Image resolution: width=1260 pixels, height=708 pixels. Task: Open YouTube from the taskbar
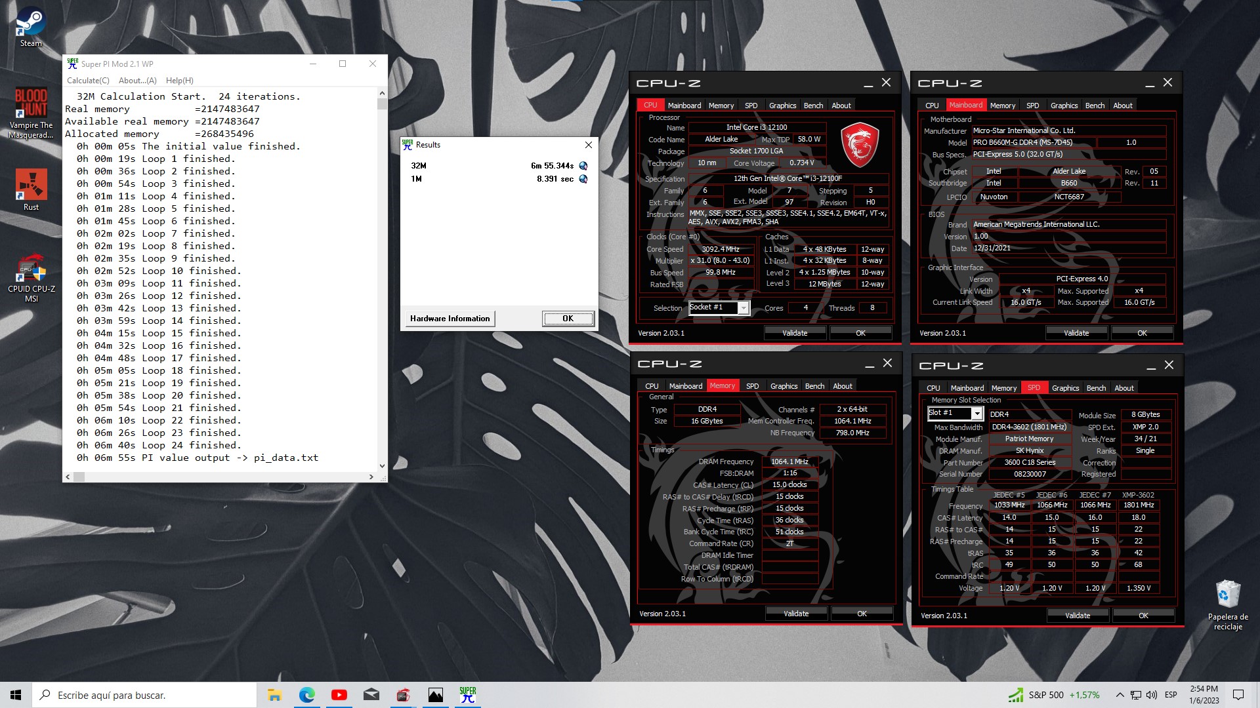point(339,695)
